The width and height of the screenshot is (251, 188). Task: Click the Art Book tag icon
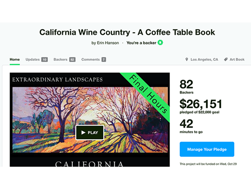(226, 59)
